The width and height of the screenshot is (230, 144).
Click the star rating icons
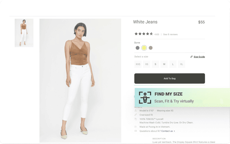[x=143, y=34]
